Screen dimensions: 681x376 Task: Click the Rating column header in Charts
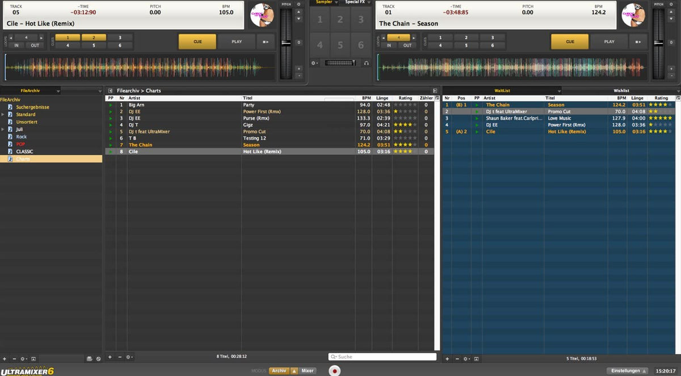[x=405, y=98]
